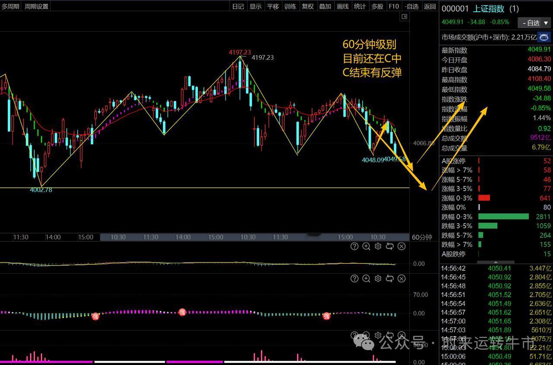Open the 多股 multi-stock view
The width and height of the screenshot is (553, 365).
coord(377,6)
